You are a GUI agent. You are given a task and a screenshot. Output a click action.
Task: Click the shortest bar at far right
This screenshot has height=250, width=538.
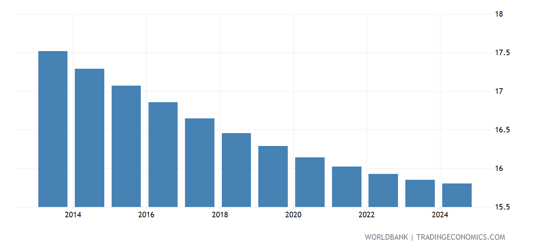coord(457,195)
